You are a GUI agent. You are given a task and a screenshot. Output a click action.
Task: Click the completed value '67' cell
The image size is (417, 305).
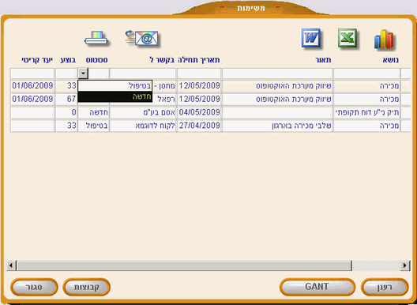click(66, 99)
